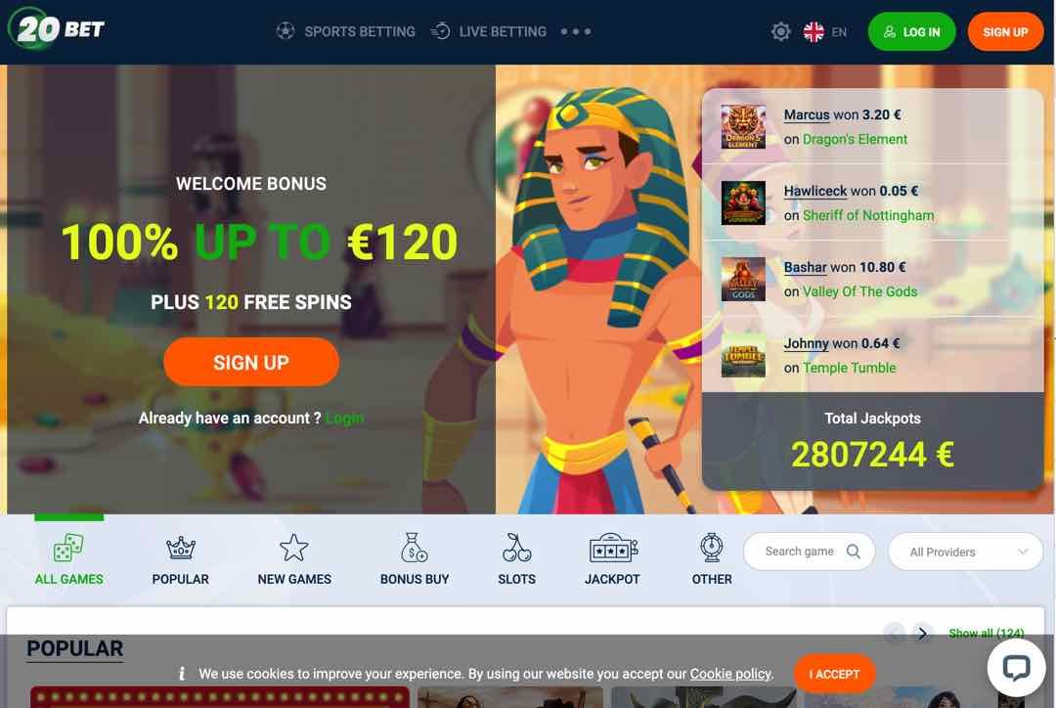This screenshot has width=1056, height=708.
Task: Select the Slots cherries icon
Action: [x=516, y=548]
